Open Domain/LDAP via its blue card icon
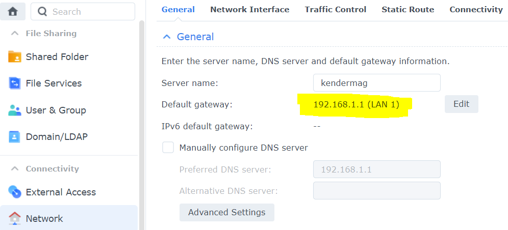The width and height of the screenshot is (508, 230). click(x=15, y=137)
